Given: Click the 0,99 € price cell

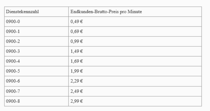Looking at the screenshot, I should point(135,41).
